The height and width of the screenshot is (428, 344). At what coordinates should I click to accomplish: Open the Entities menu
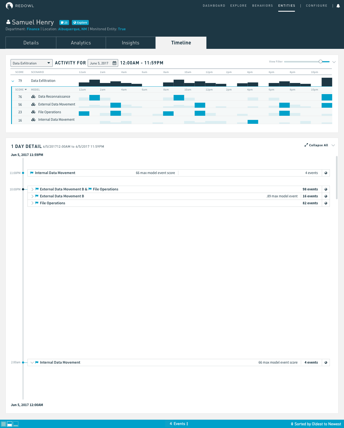pyautogui.click(x=287, y=6)
